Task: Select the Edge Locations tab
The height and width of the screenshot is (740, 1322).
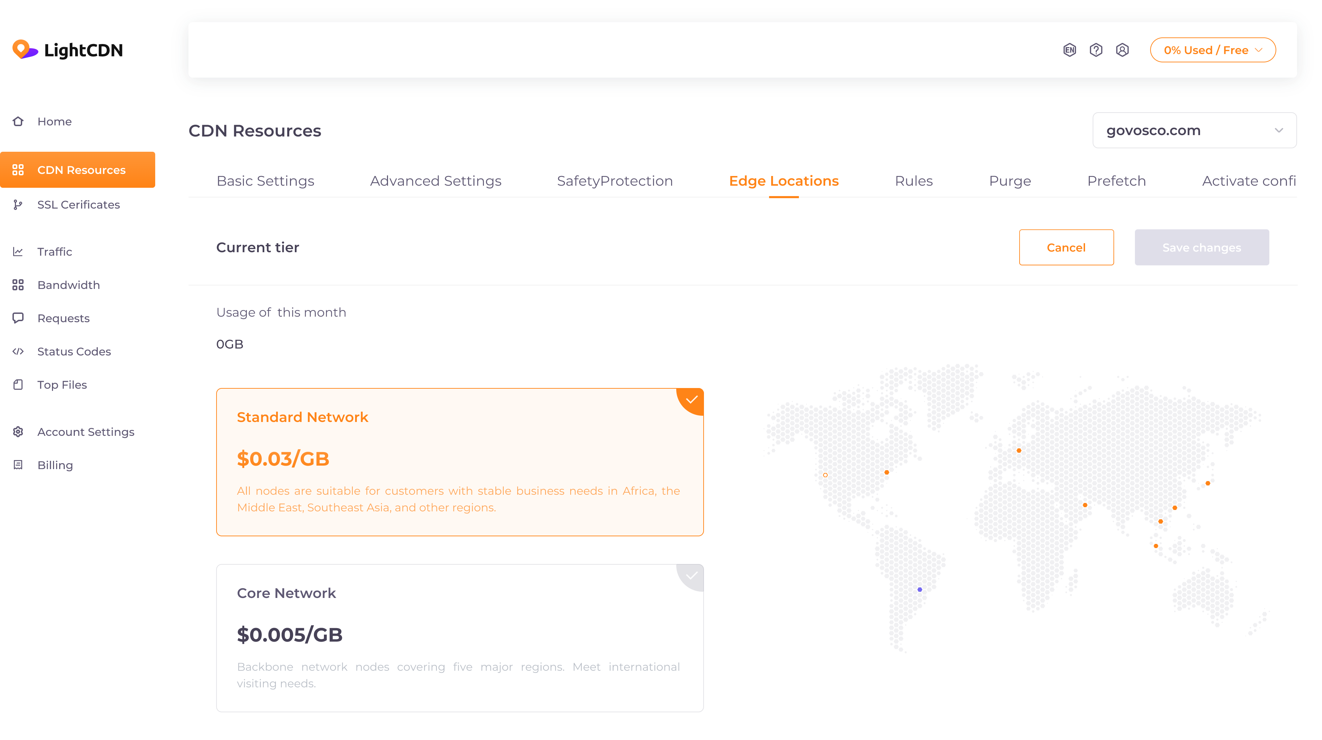Action: coord(784,180)
